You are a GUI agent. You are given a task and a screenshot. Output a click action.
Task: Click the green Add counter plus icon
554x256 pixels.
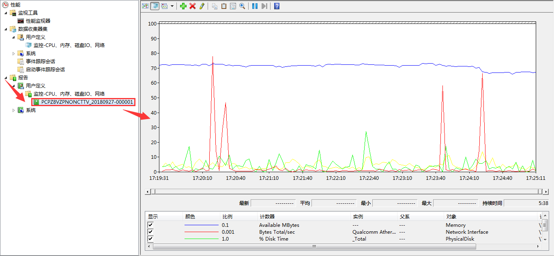point(183,6)
